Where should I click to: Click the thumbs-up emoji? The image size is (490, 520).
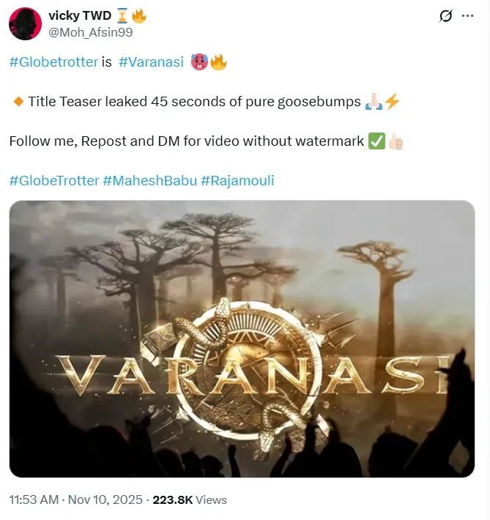pos(395,141)
